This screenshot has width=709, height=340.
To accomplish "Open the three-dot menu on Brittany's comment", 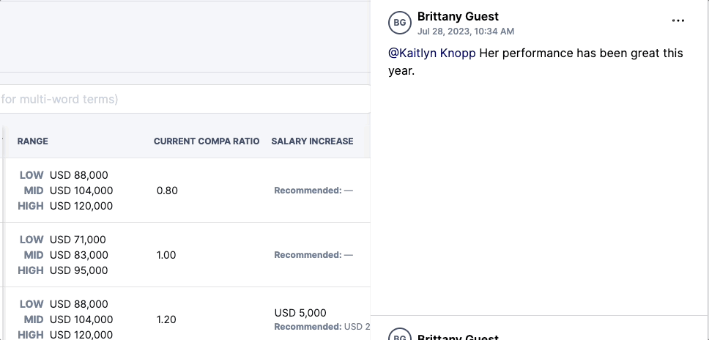I will 678,21.
